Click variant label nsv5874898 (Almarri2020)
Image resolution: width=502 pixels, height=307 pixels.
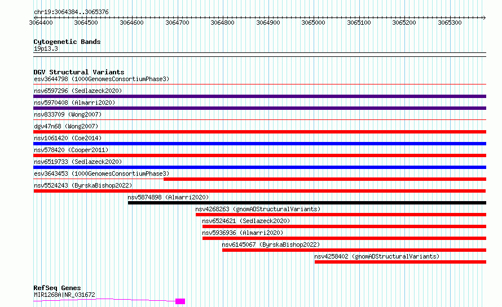click(168, 197)
